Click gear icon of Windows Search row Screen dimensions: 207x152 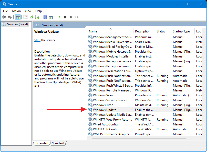tap(90, 95)
